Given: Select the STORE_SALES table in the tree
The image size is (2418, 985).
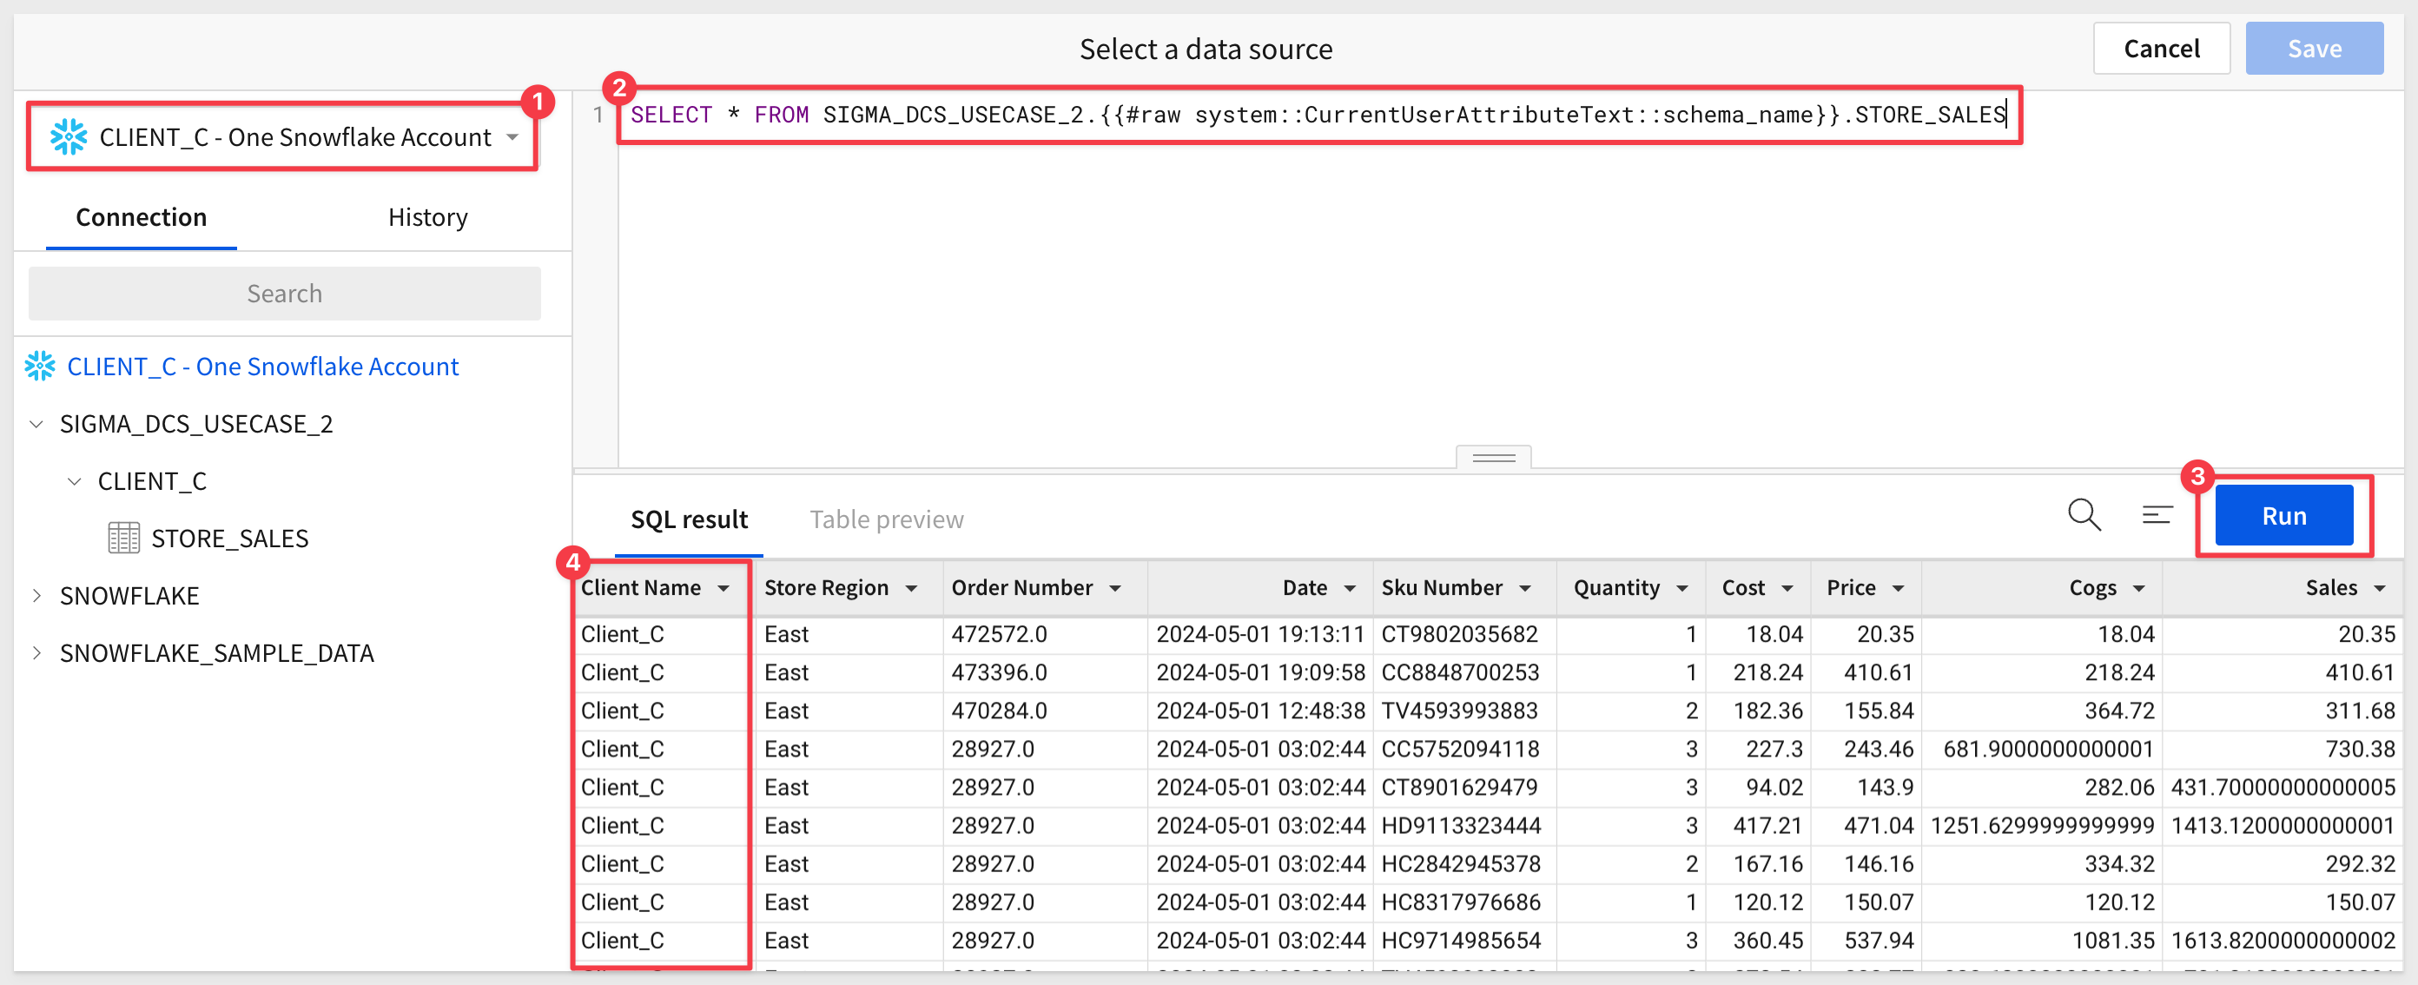Looking at the screenshot, I should 229,538.
